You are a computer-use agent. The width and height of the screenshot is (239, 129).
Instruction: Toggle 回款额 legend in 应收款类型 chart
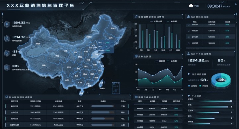click(x=160, y=61)
